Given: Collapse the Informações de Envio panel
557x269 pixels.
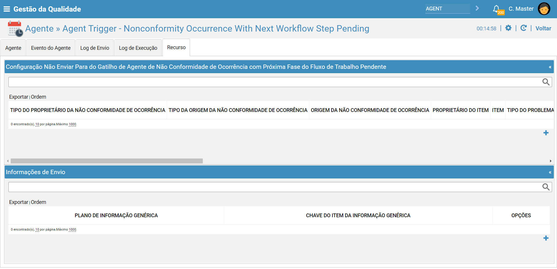Looking at the screenshot, I should click(x=550, y=172).
